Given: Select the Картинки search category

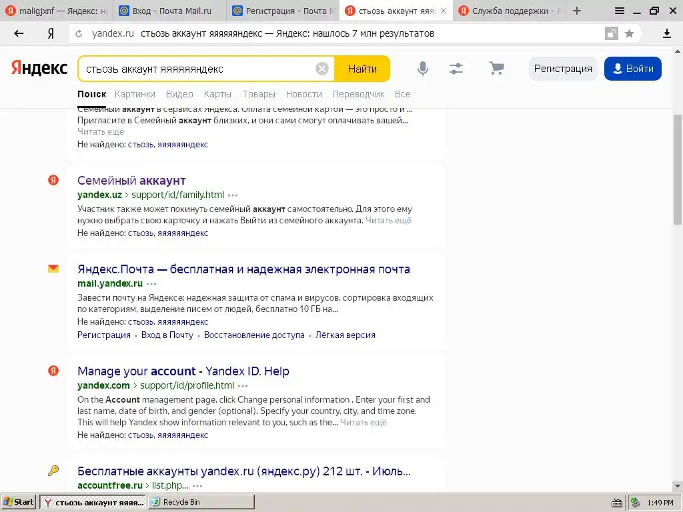Looking at the screenshot, I should pyautogui.click(x=135, y=94).
